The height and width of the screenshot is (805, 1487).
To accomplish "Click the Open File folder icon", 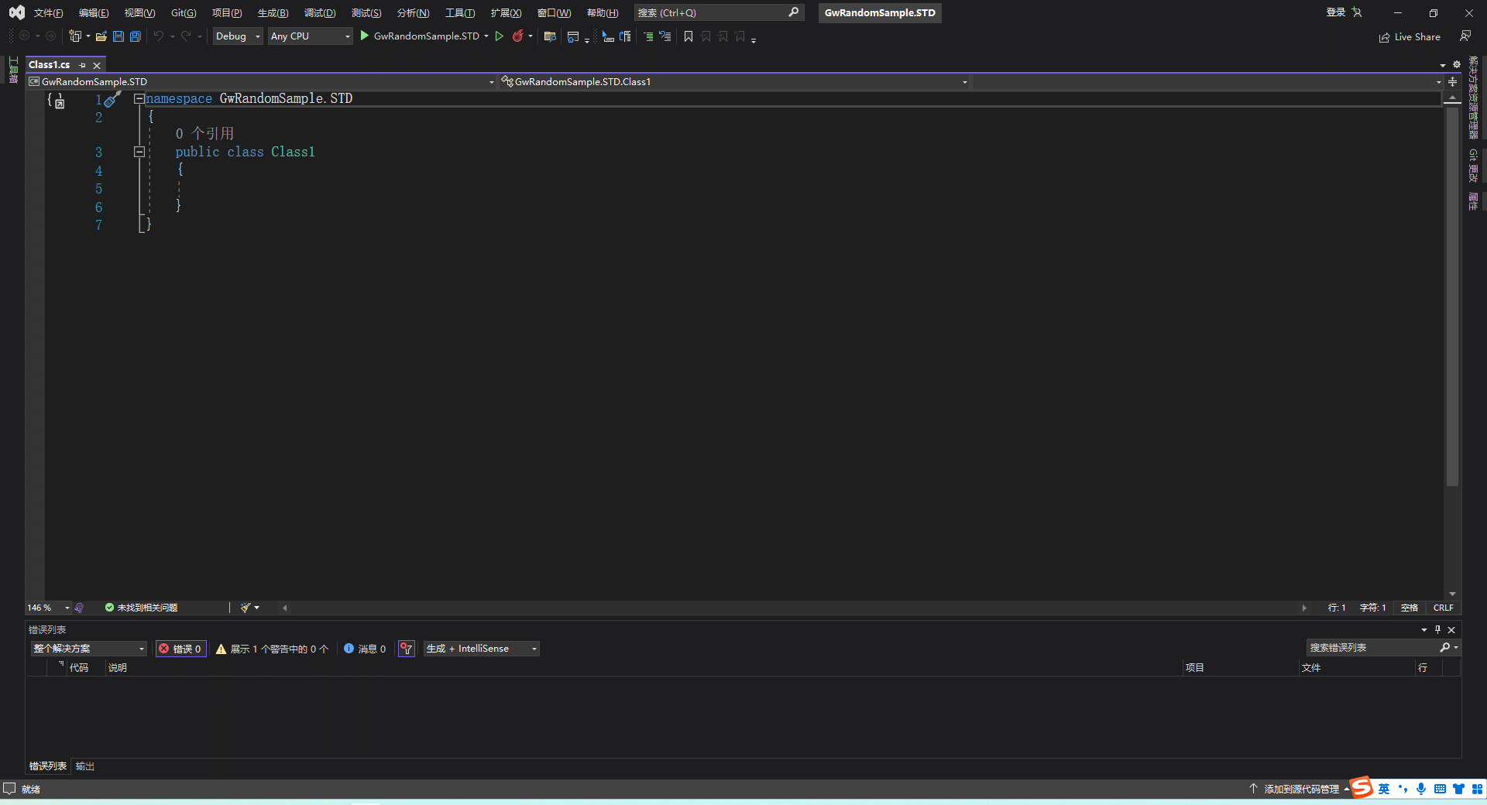I will (x=101, y=36).
